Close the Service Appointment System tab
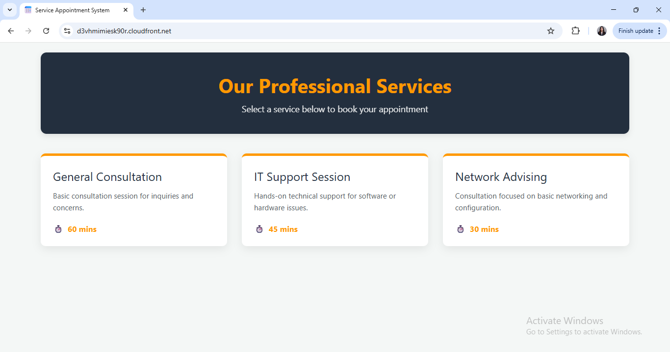The height and width of the screenshot is (352, 670). (126, 10)
